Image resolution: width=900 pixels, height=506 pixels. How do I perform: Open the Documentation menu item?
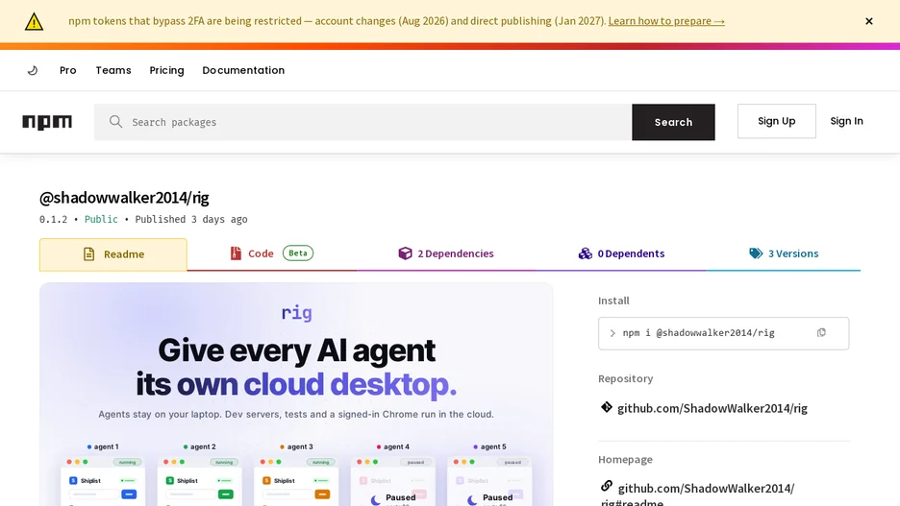click(243, 70)
